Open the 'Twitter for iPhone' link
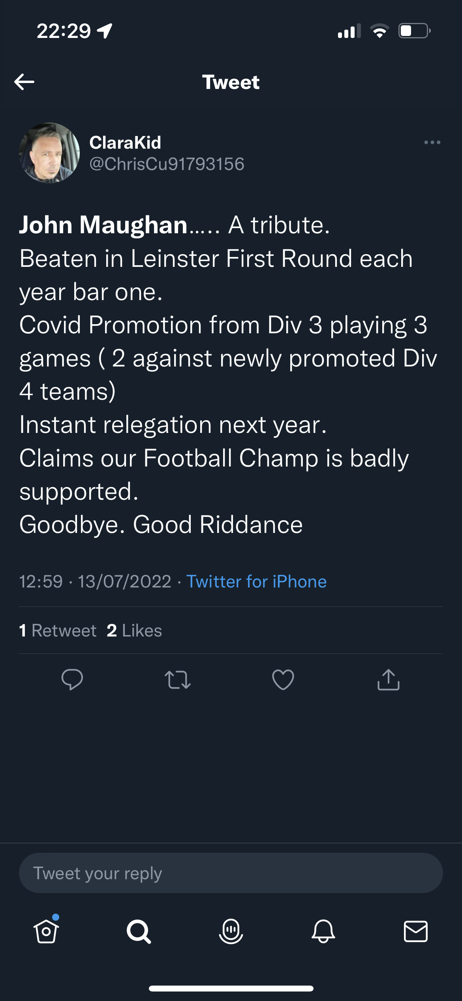Screen dimensions: 462x1001 tap(256, 582)
